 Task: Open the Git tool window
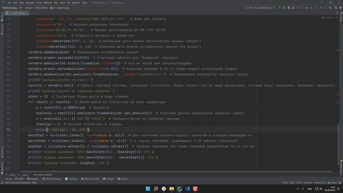(9, 179)
